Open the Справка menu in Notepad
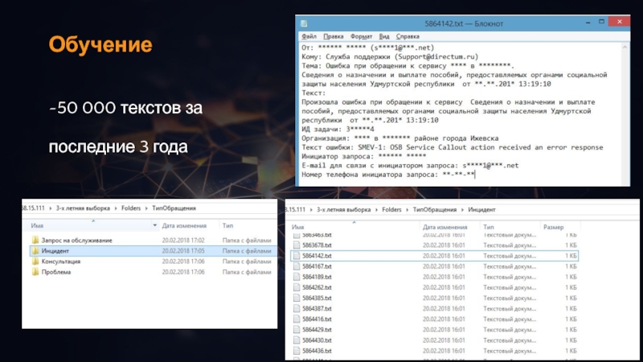The image size is (643, 362). coord(408,36)
